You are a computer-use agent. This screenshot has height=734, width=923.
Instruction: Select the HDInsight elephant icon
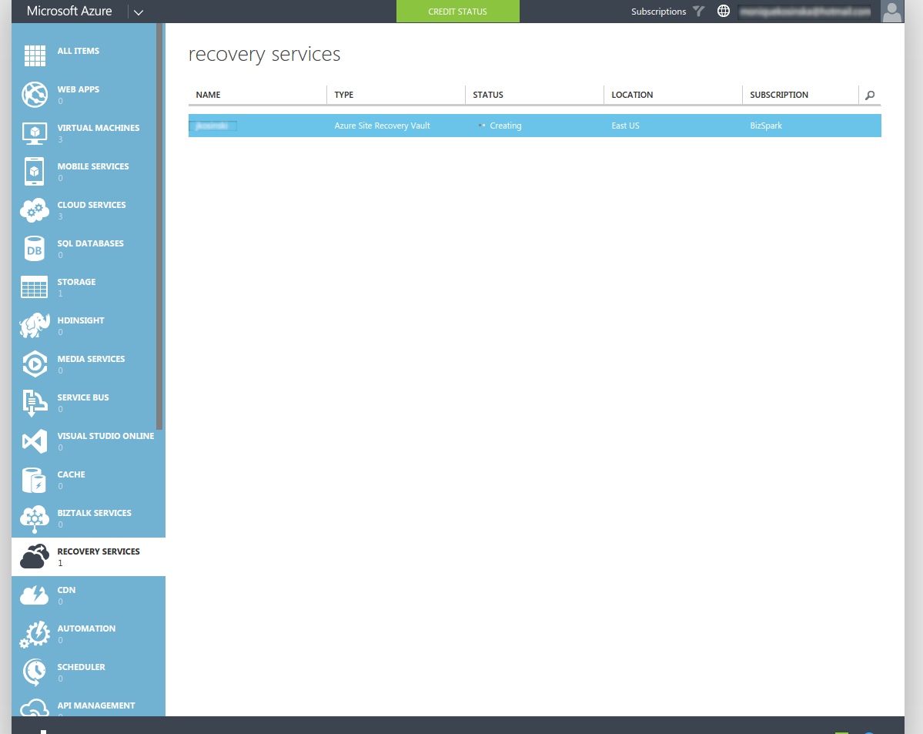click(x=35, y=325)
